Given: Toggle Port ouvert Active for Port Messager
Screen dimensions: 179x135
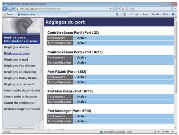Looking at the screenshot, I should tap(76, 116).
